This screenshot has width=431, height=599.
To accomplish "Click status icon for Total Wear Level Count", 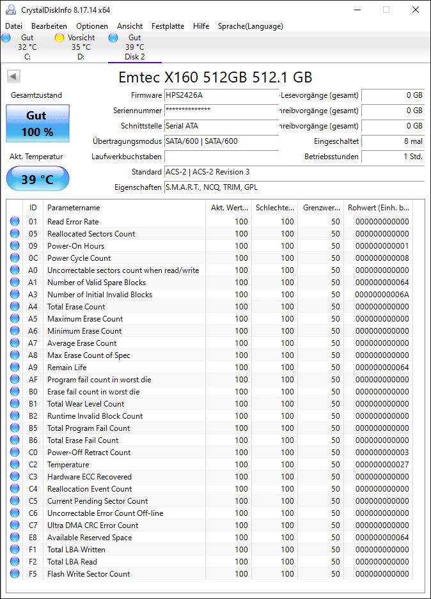I will (x=15, y=403).
